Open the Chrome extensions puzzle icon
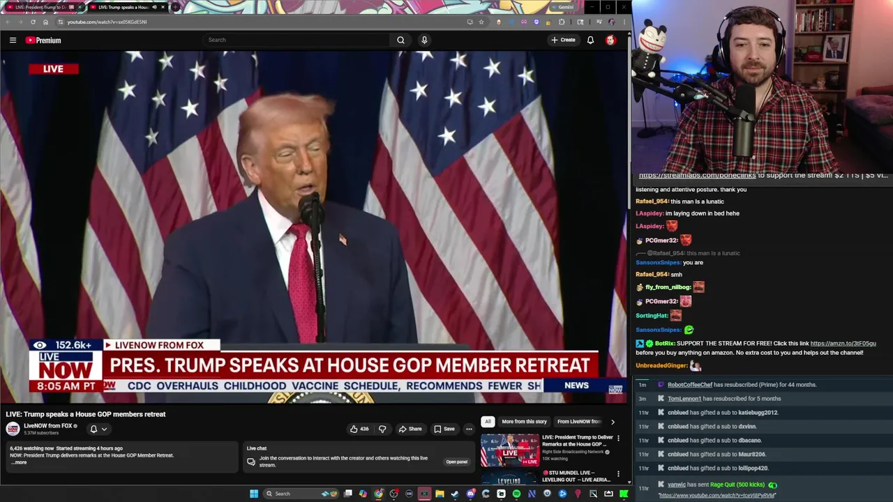893x502 pixels. 562,22
